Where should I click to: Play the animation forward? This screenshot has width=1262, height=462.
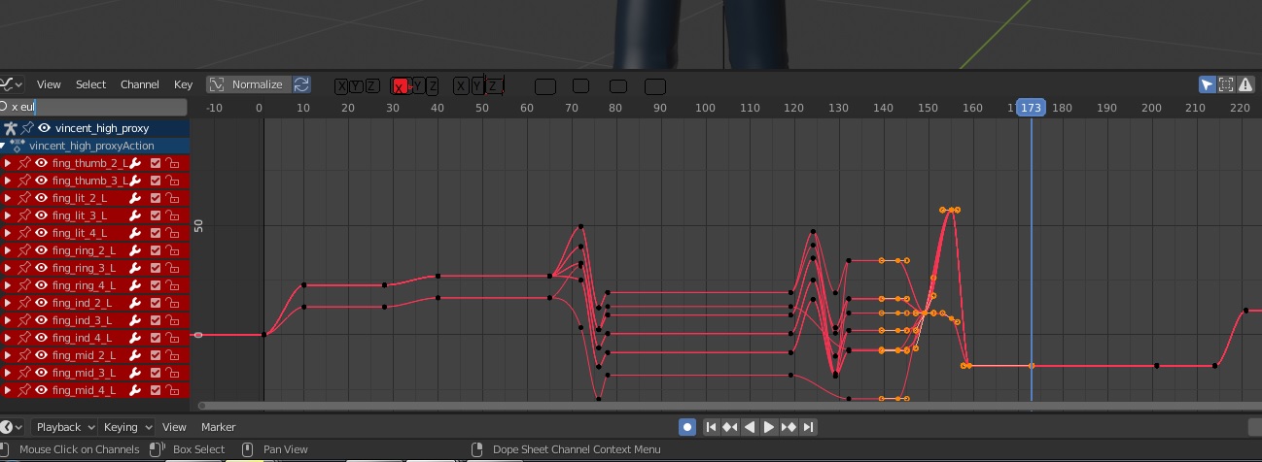[x=769, y=427]
